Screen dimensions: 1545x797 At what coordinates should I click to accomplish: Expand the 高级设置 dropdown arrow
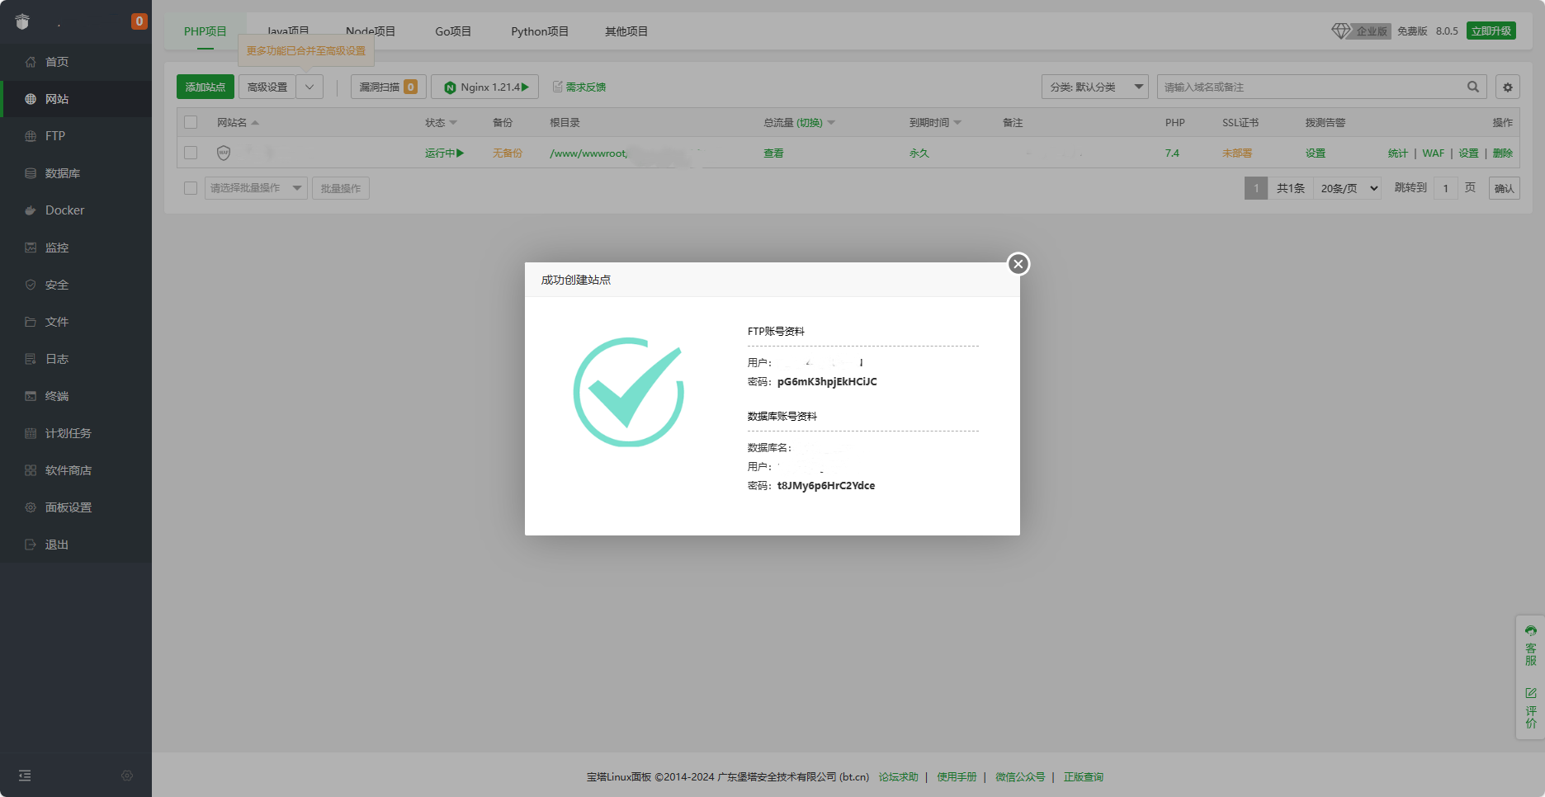coord(309,87)
